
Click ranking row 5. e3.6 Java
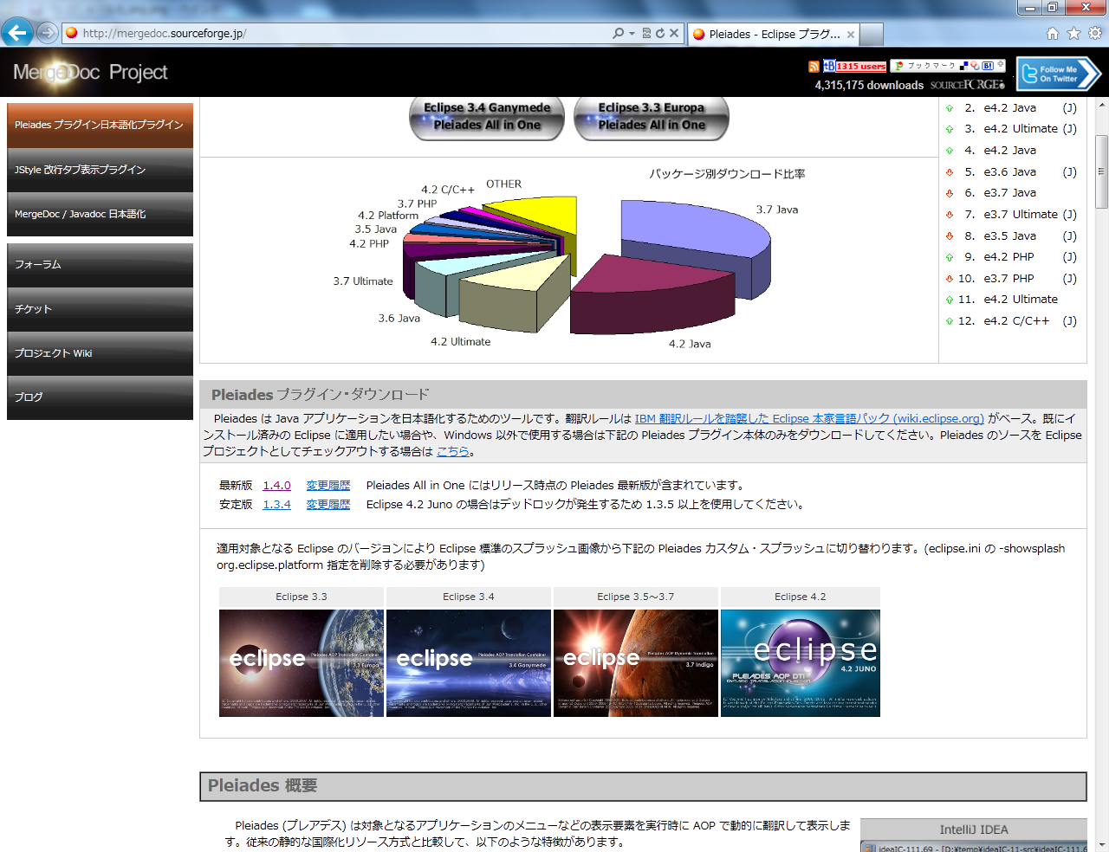(1012, 171)
